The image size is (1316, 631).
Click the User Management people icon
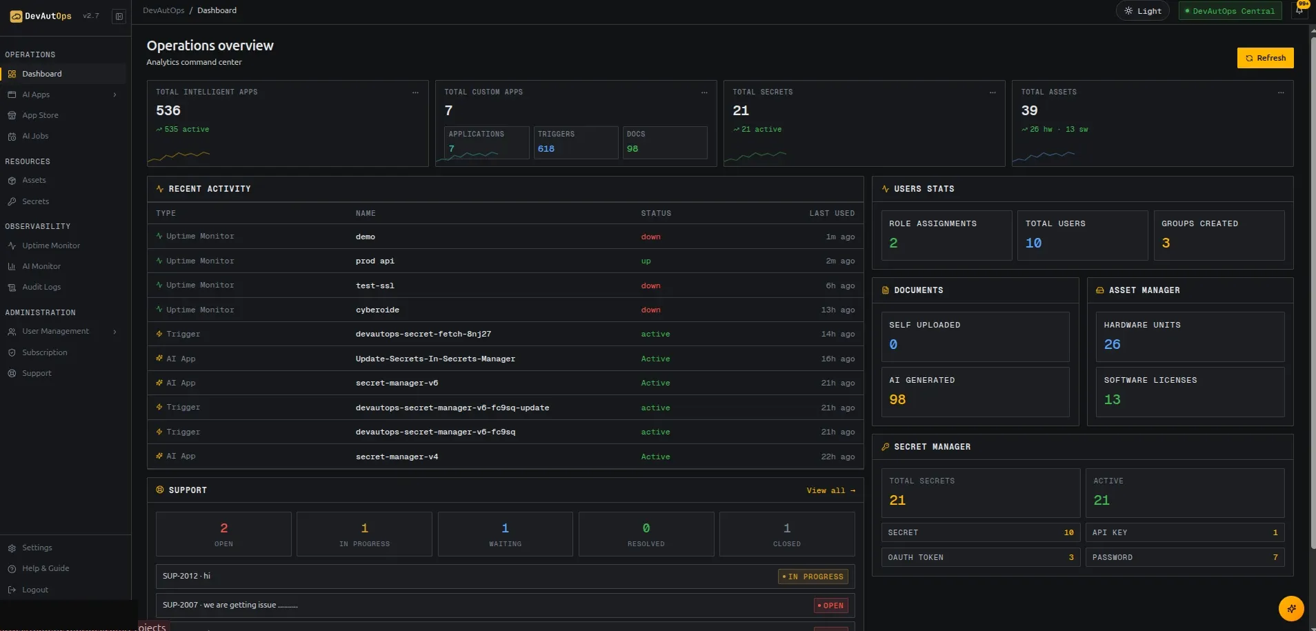(12, 331)
